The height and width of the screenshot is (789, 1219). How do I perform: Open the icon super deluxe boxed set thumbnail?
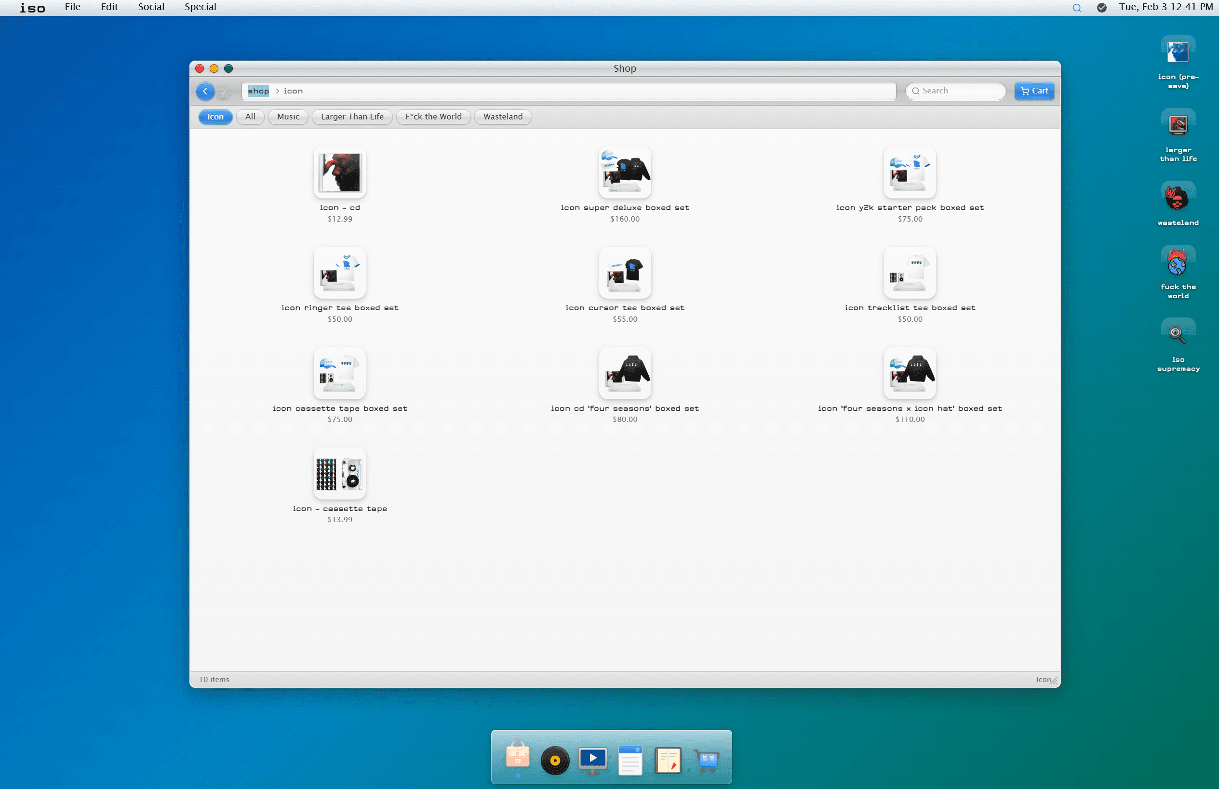(624, 172)
